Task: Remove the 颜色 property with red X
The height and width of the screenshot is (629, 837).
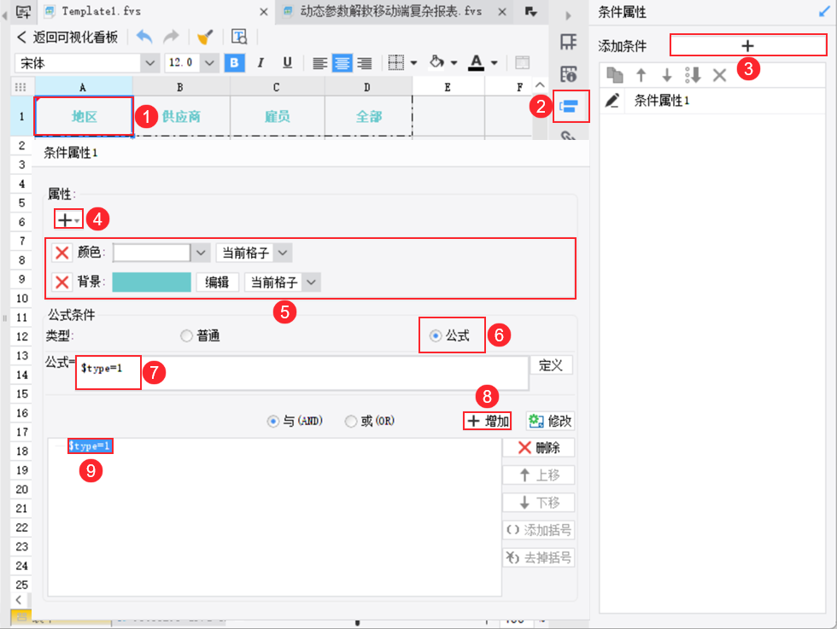Action: coord(61,253)
